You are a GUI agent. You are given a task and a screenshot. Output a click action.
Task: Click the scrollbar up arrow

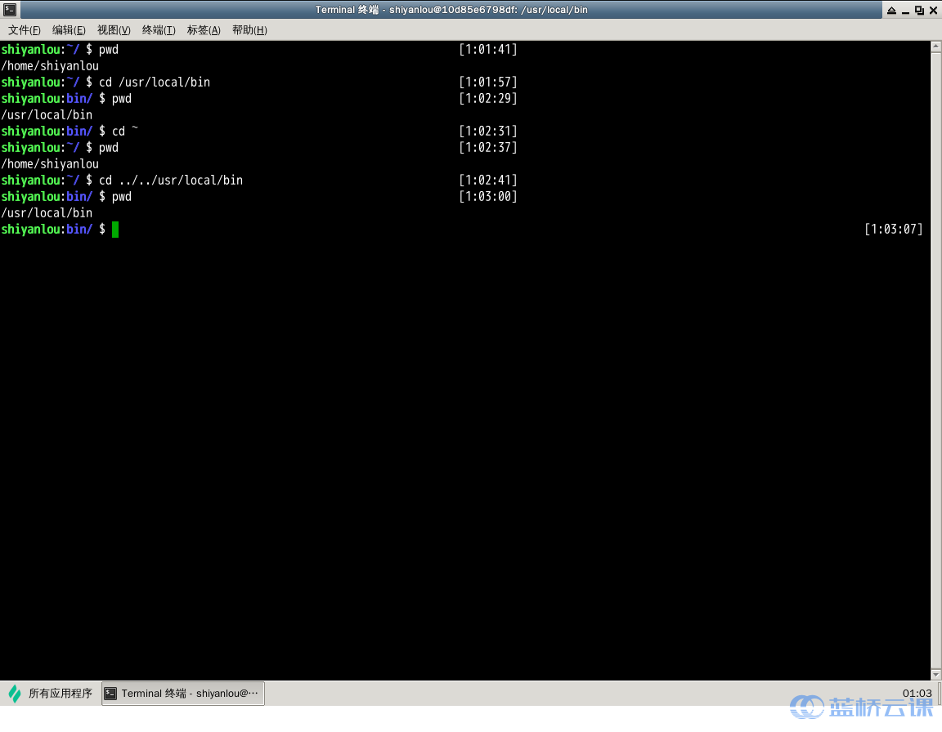coord(936,47)
